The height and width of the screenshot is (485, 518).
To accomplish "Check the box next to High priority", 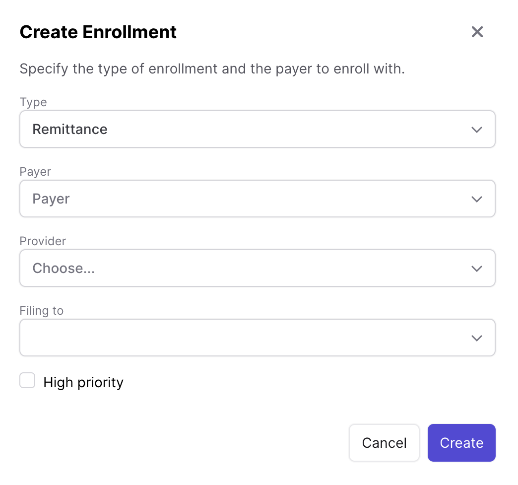I will (27, 380).
